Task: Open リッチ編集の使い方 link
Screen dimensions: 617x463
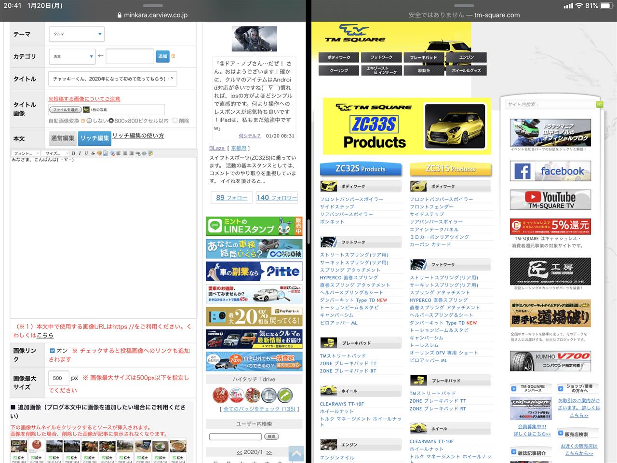Action: click(138, 136)
